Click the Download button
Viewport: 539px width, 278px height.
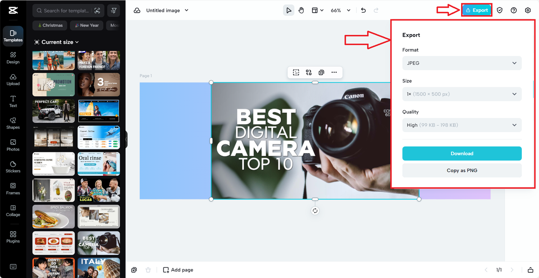tap(462, 154)
